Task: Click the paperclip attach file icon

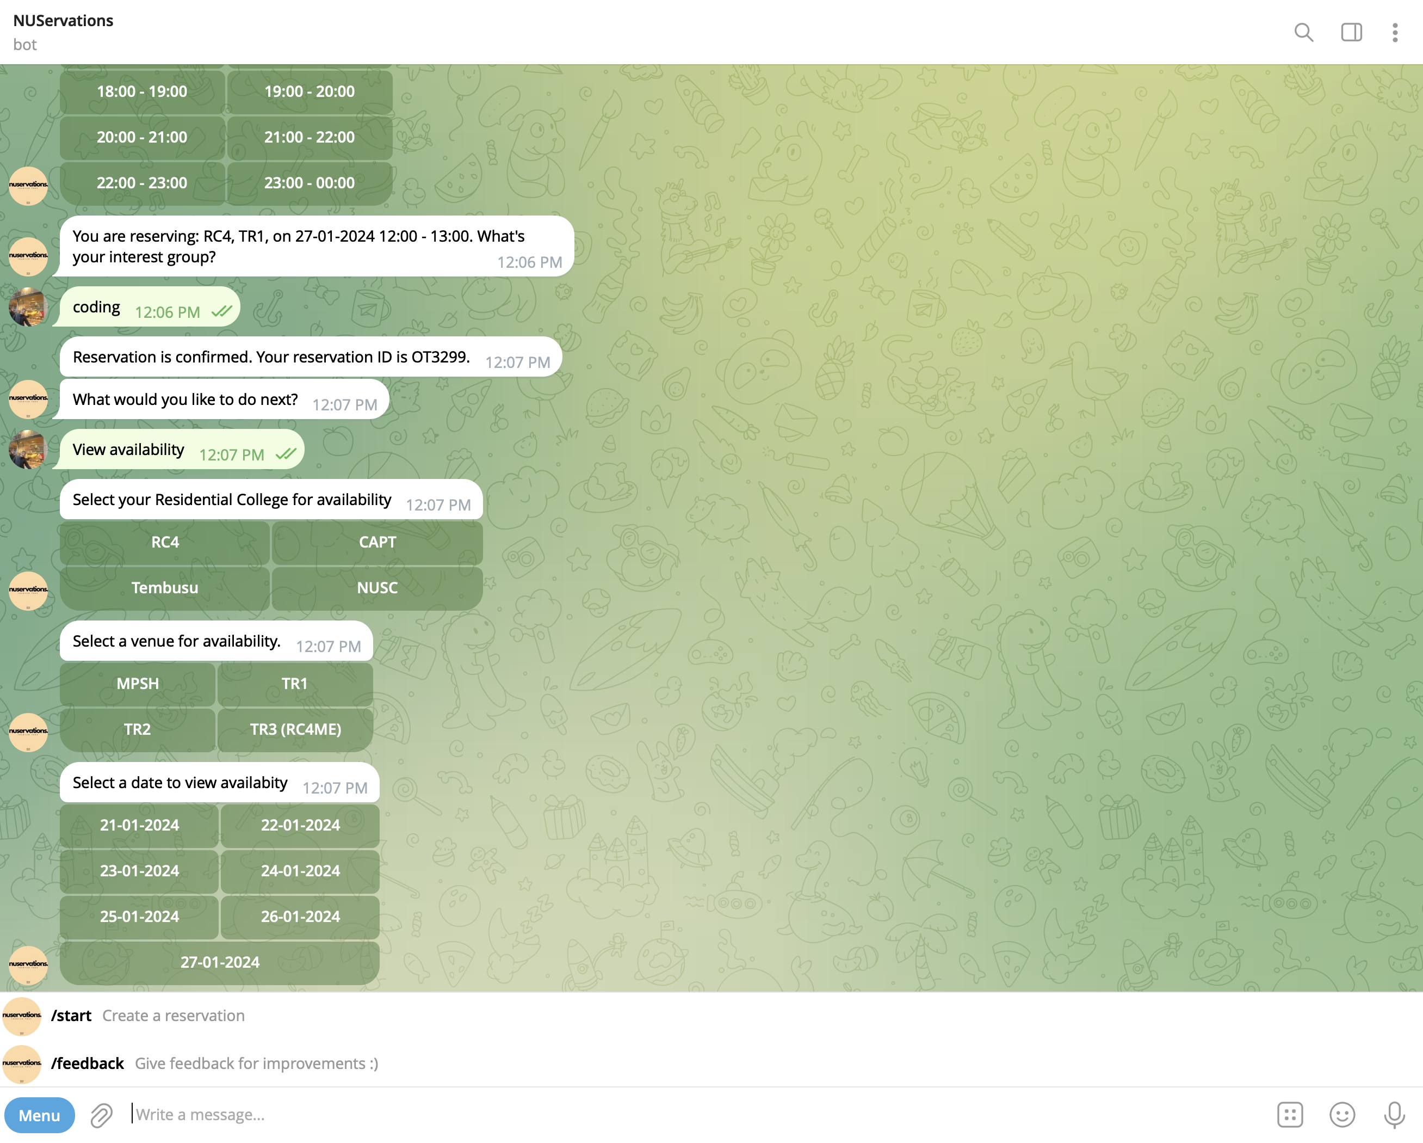Action: 101,1115
